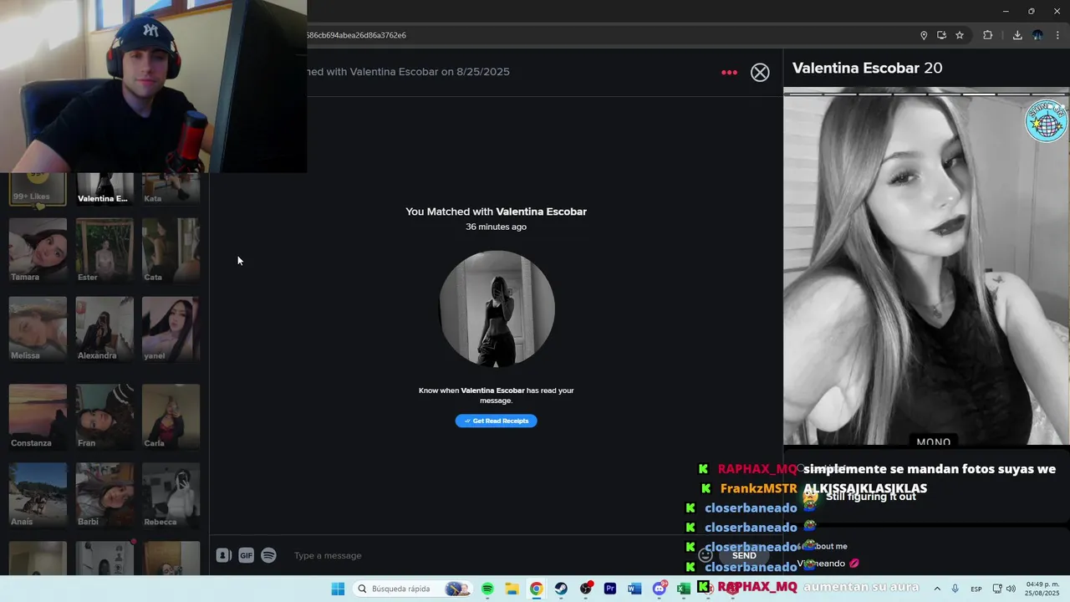Open match Tamara from the matches grid
This screenshot has height=602, width=1070.
coord(38,250)
